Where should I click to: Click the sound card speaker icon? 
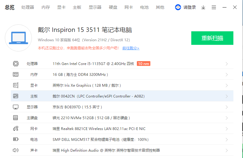16,150
